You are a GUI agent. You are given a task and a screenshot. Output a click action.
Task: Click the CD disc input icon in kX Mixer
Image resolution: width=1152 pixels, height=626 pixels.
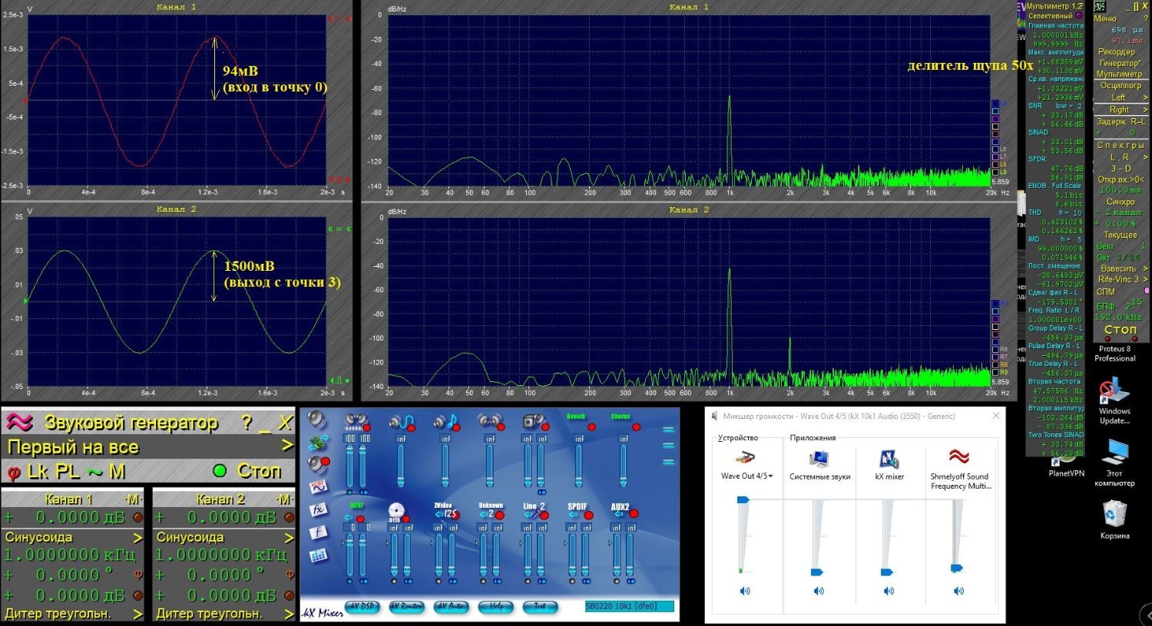395,511
